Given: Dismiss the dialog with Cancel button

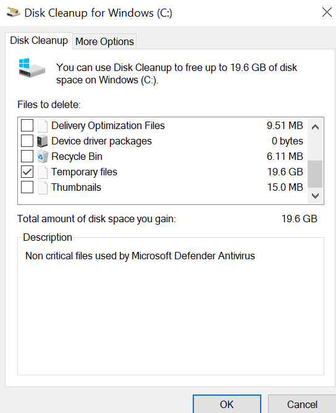Looking at the screenshot, I should [x=302, y=404].
